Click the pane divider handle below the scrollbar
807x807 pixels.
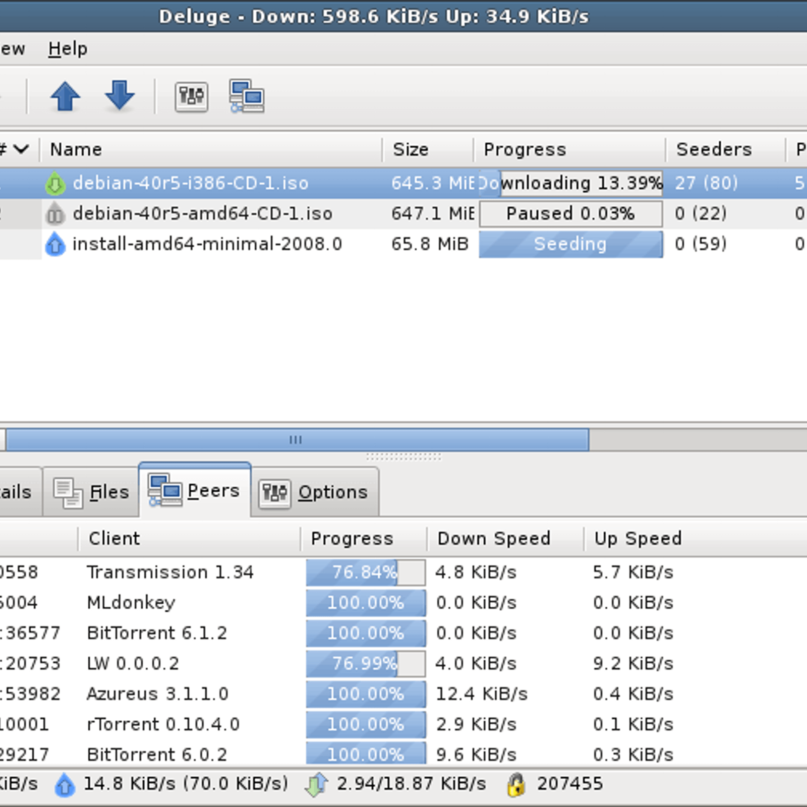[403, 457]
